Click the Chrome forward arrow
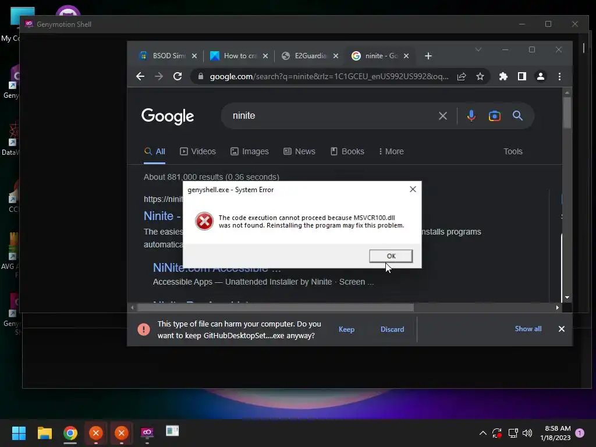This screenshot has height=447, width=596. point(159,76)
